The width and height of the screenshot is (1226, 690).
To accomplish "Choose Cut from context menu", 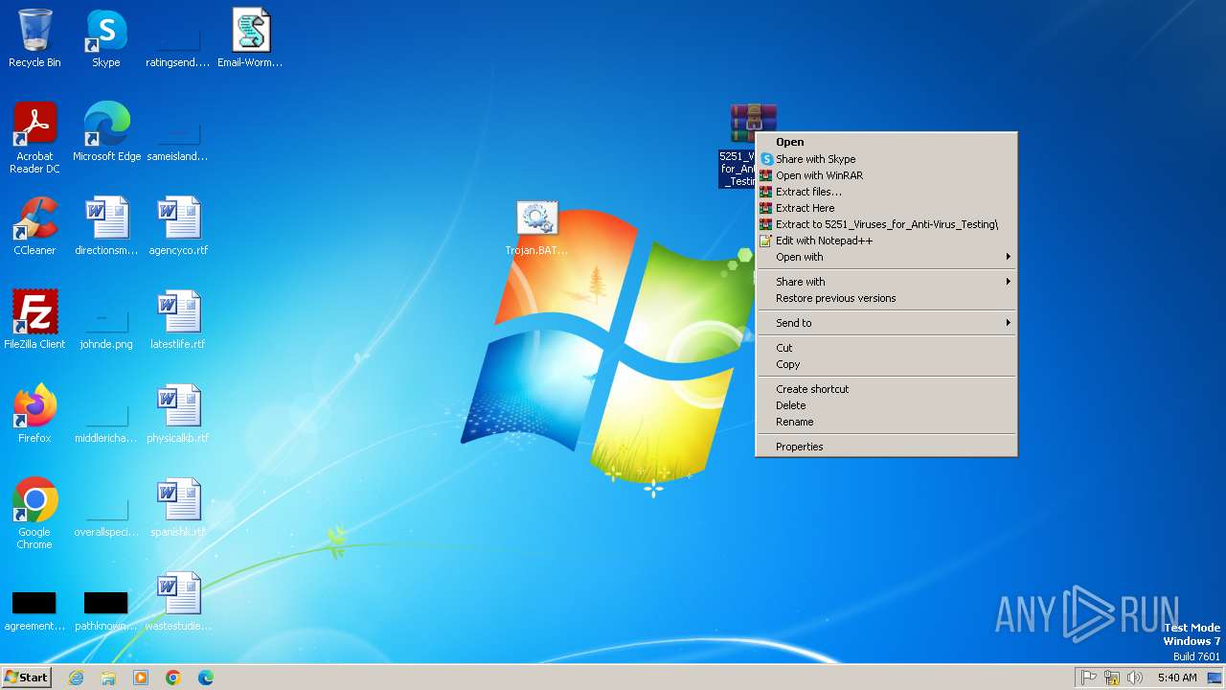I will (886, 348).
